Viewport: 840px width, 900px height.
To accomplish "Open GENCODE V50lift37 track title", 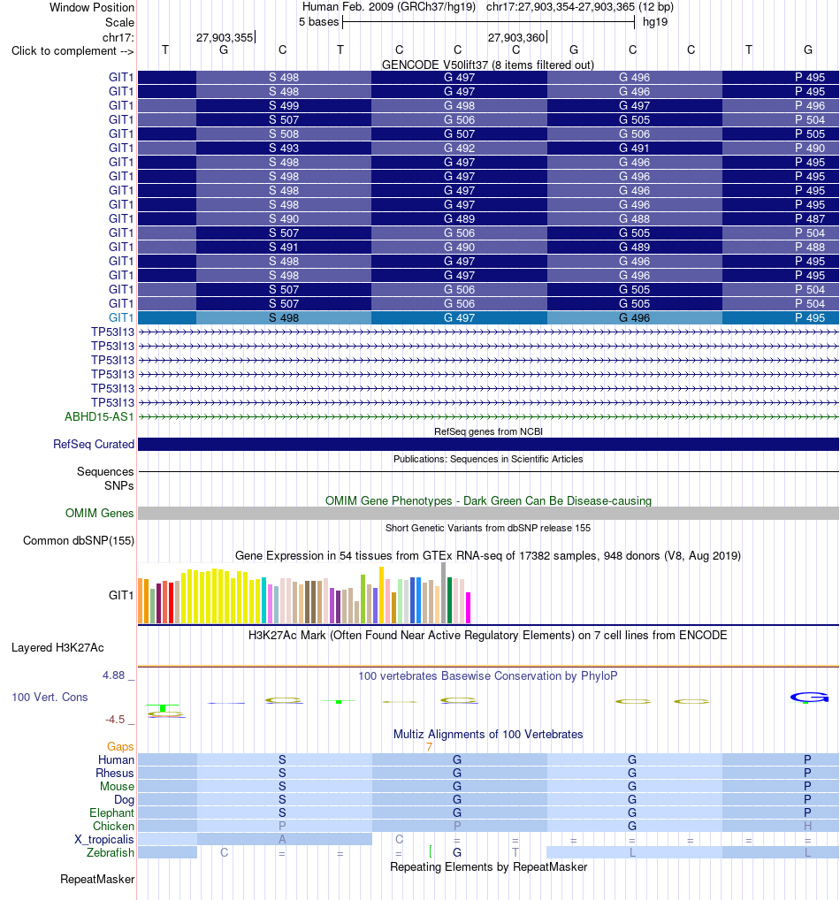I will point(488,65).
